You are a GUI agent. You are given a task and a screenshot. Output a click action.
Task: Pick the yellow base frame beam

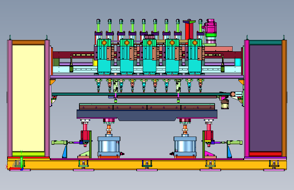(147, 165)
